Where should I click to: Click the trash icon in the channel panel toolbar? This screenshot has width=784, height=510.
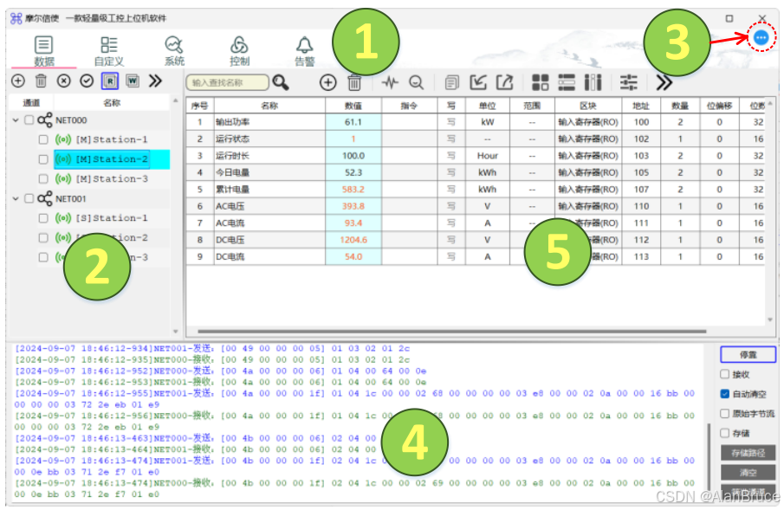coord(41,81)
